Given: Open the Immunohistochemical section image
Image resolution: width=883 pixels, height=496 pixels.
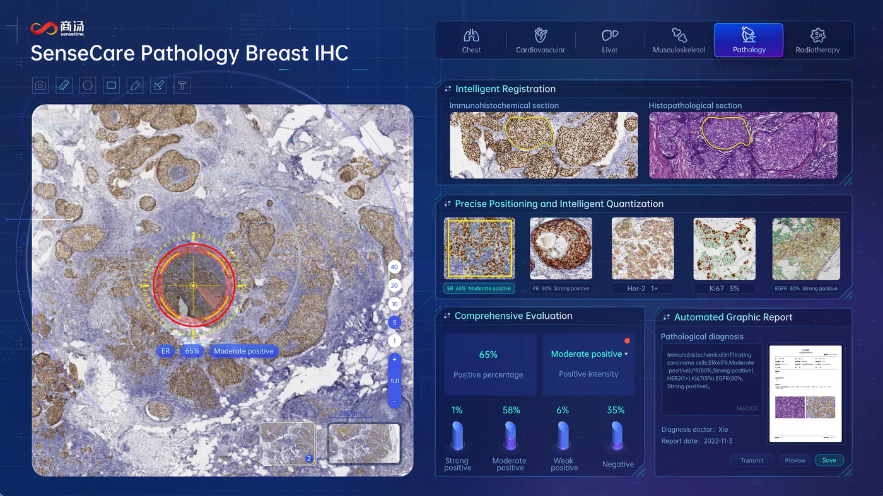Looking at the screenshot, I should click(x=544, y=145).
